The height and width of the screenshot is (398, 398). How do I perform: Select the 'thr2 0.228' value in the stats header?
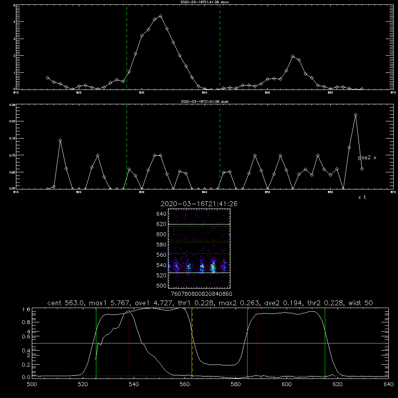(325, 303)
